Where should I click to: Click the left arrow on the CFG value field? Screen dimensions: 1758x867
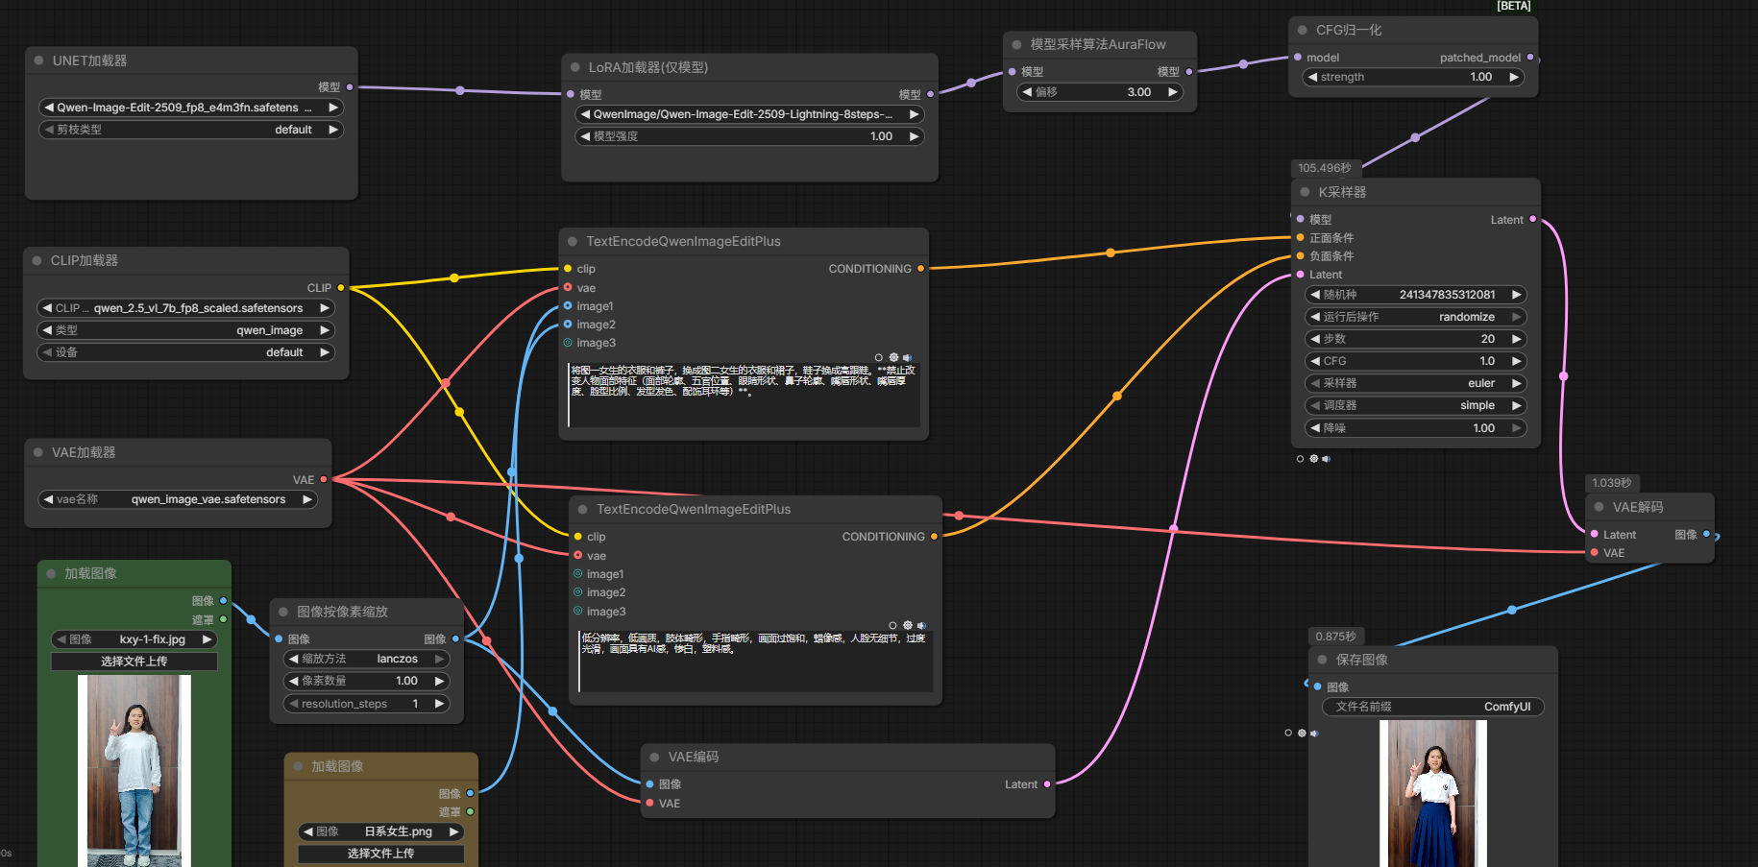click(x=1315, y=361)
